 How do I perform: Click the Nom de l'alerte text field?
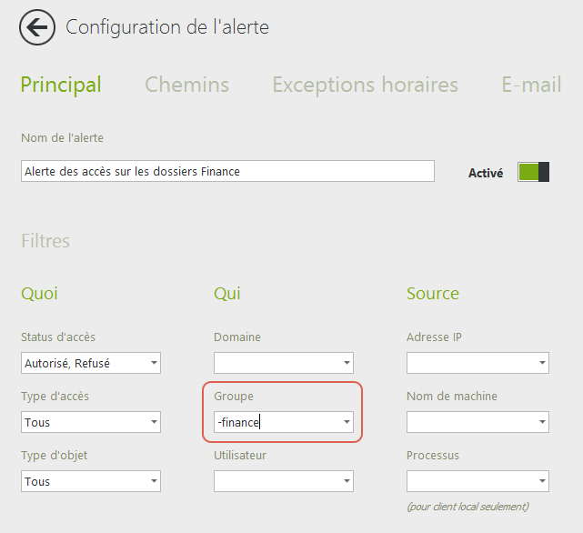[227, 171]
